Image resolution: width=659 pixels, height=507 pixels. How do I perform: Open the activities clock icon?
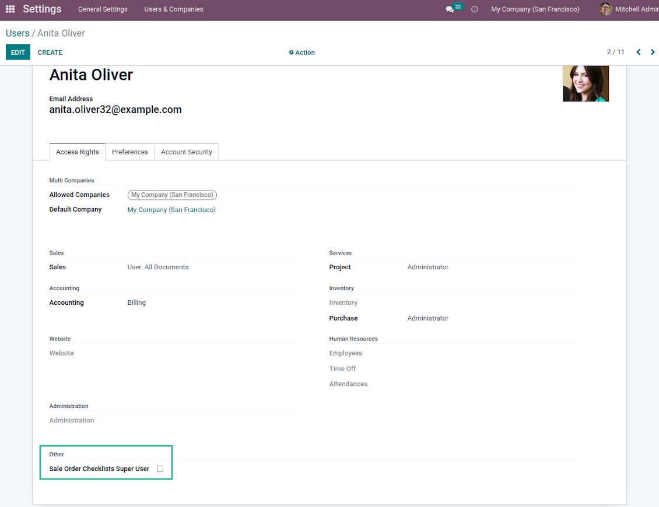point(475,9)
